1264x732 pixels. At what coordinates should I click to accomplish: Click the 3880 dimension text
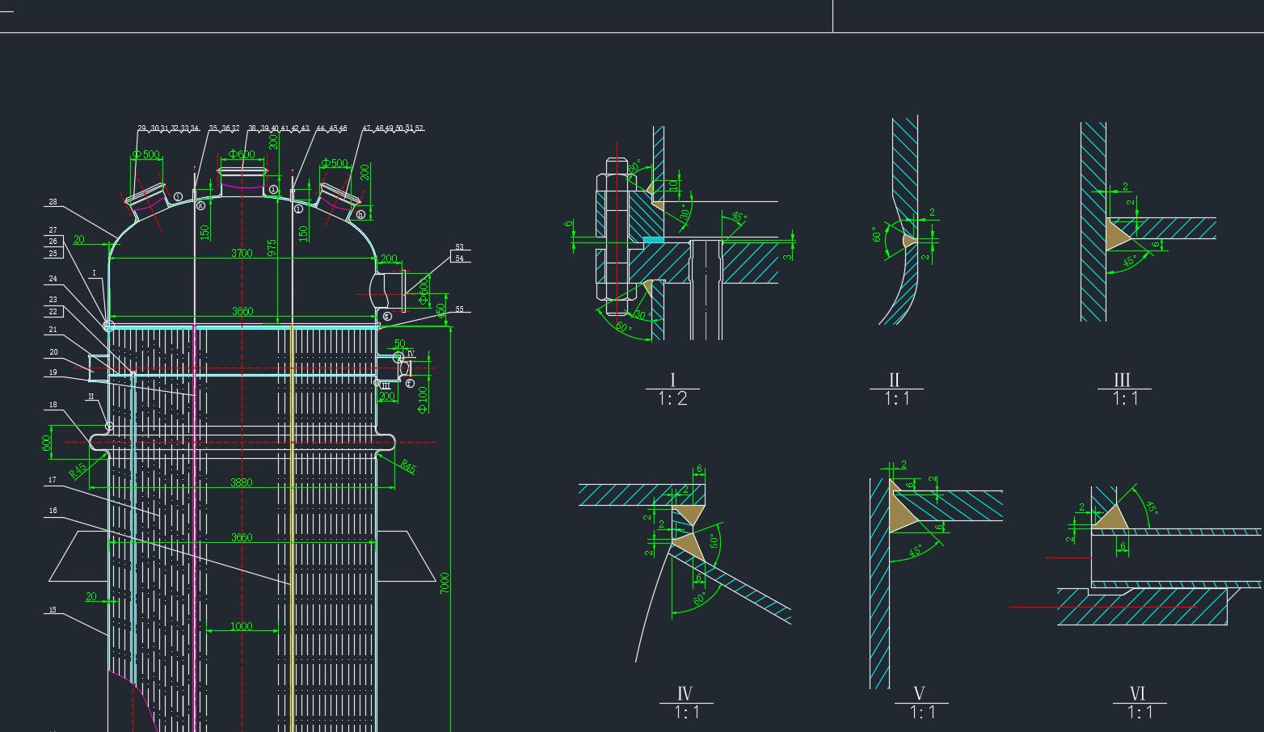242,482
